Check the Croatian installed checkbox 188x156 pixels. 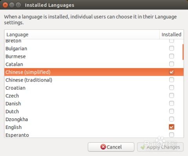point(172,88)
